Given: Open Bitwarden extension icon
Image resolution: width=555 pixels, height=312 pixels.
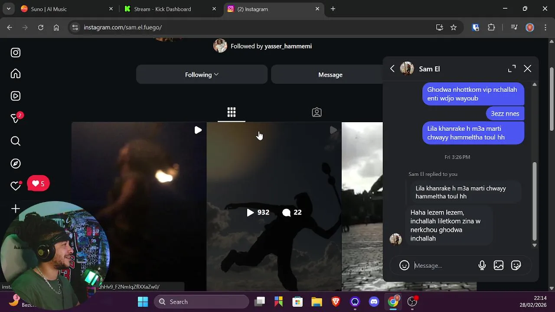Looking at the screenshot, I should pos(476,27).
